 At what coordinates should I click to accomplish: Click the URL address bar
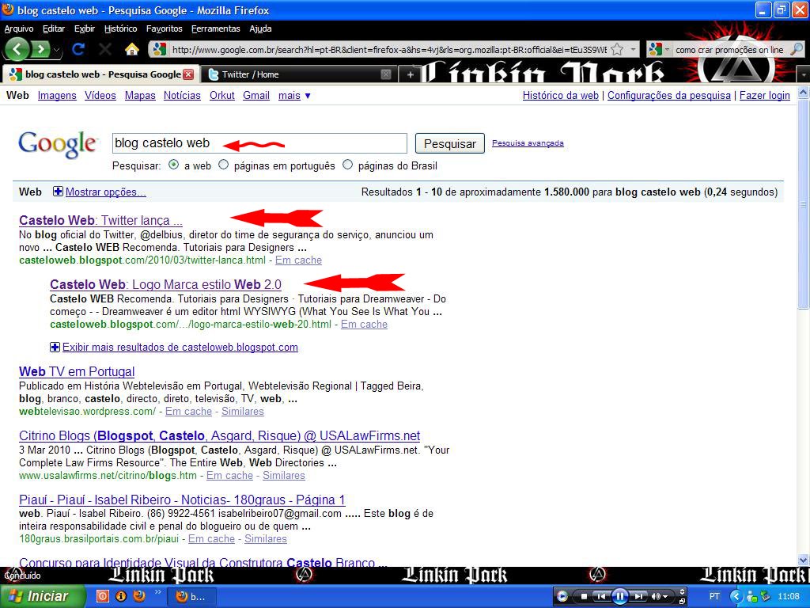388,50
